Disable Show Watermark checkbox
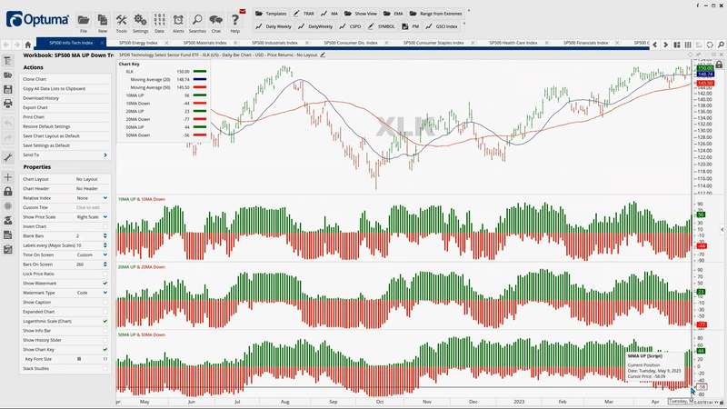This screenshot has width=727, height=409. pos(105,284)
